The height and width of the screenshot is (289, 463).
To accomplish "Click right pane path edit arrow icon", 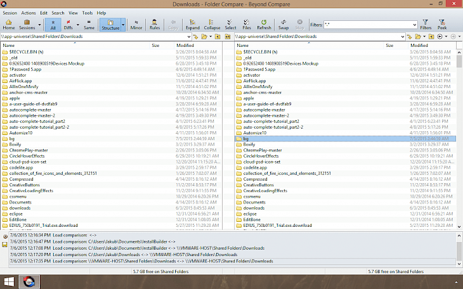I will click(409, 37).
